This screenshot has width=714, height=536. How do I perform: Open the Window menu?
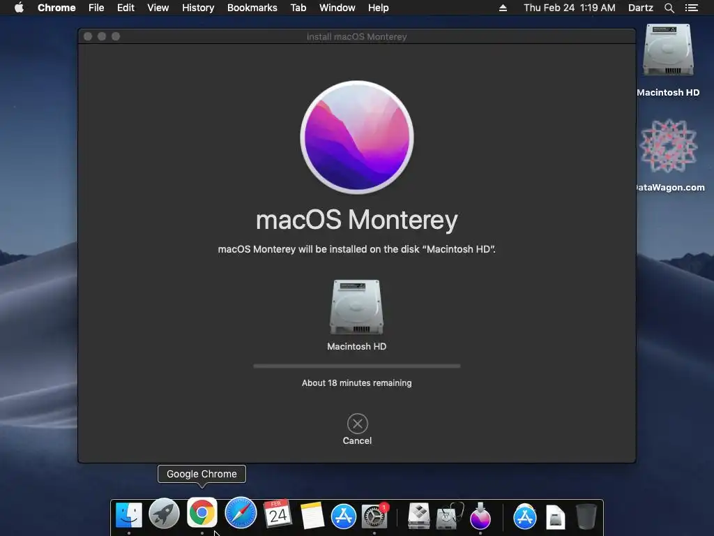(x=337, y=8)
